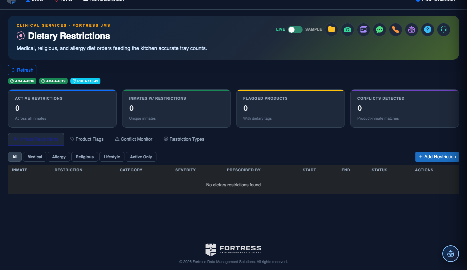Screen dimensions: 467x270
Task: Select the Medical filter chip
Action: point(35,157)
